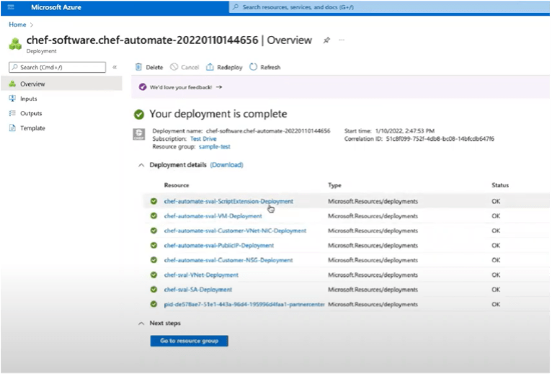Image resolution: width=552 pixels, height=376 pixels.
Task: Open the Template section in sidebar
Action: (x=32, y=128)
